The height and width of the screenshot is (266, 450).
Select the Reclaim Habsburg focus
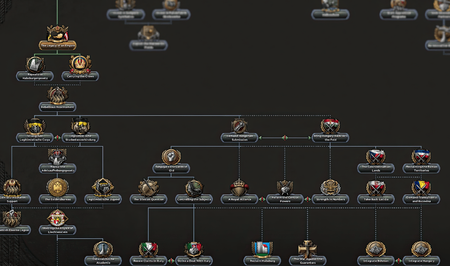(262, 253)
